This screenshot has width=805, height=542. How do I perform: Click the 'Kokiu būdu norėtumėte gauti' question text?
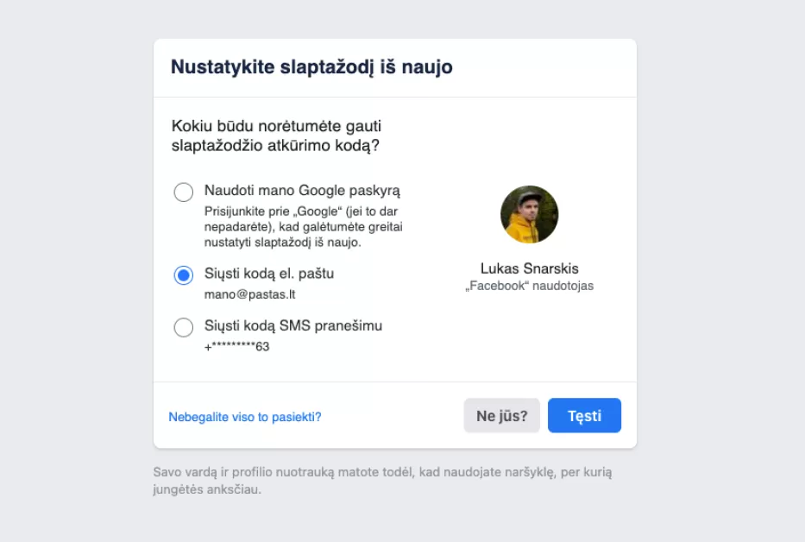click(277, 126)
